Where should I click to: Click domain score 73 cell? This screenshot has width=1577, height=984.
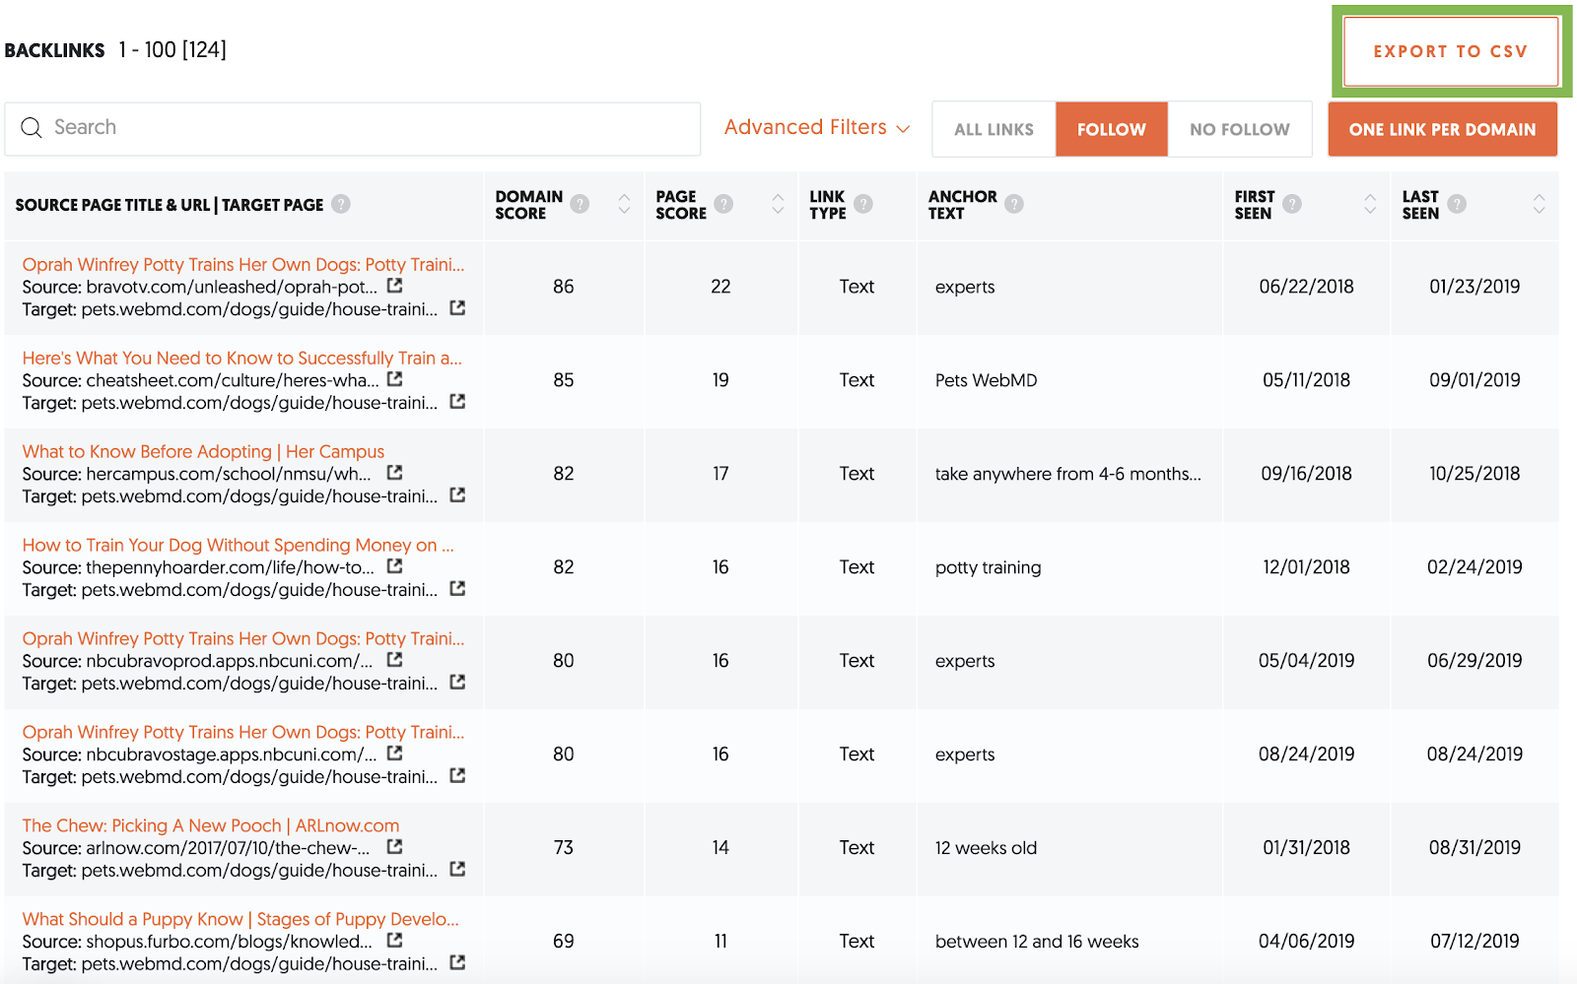click(564, 848)
